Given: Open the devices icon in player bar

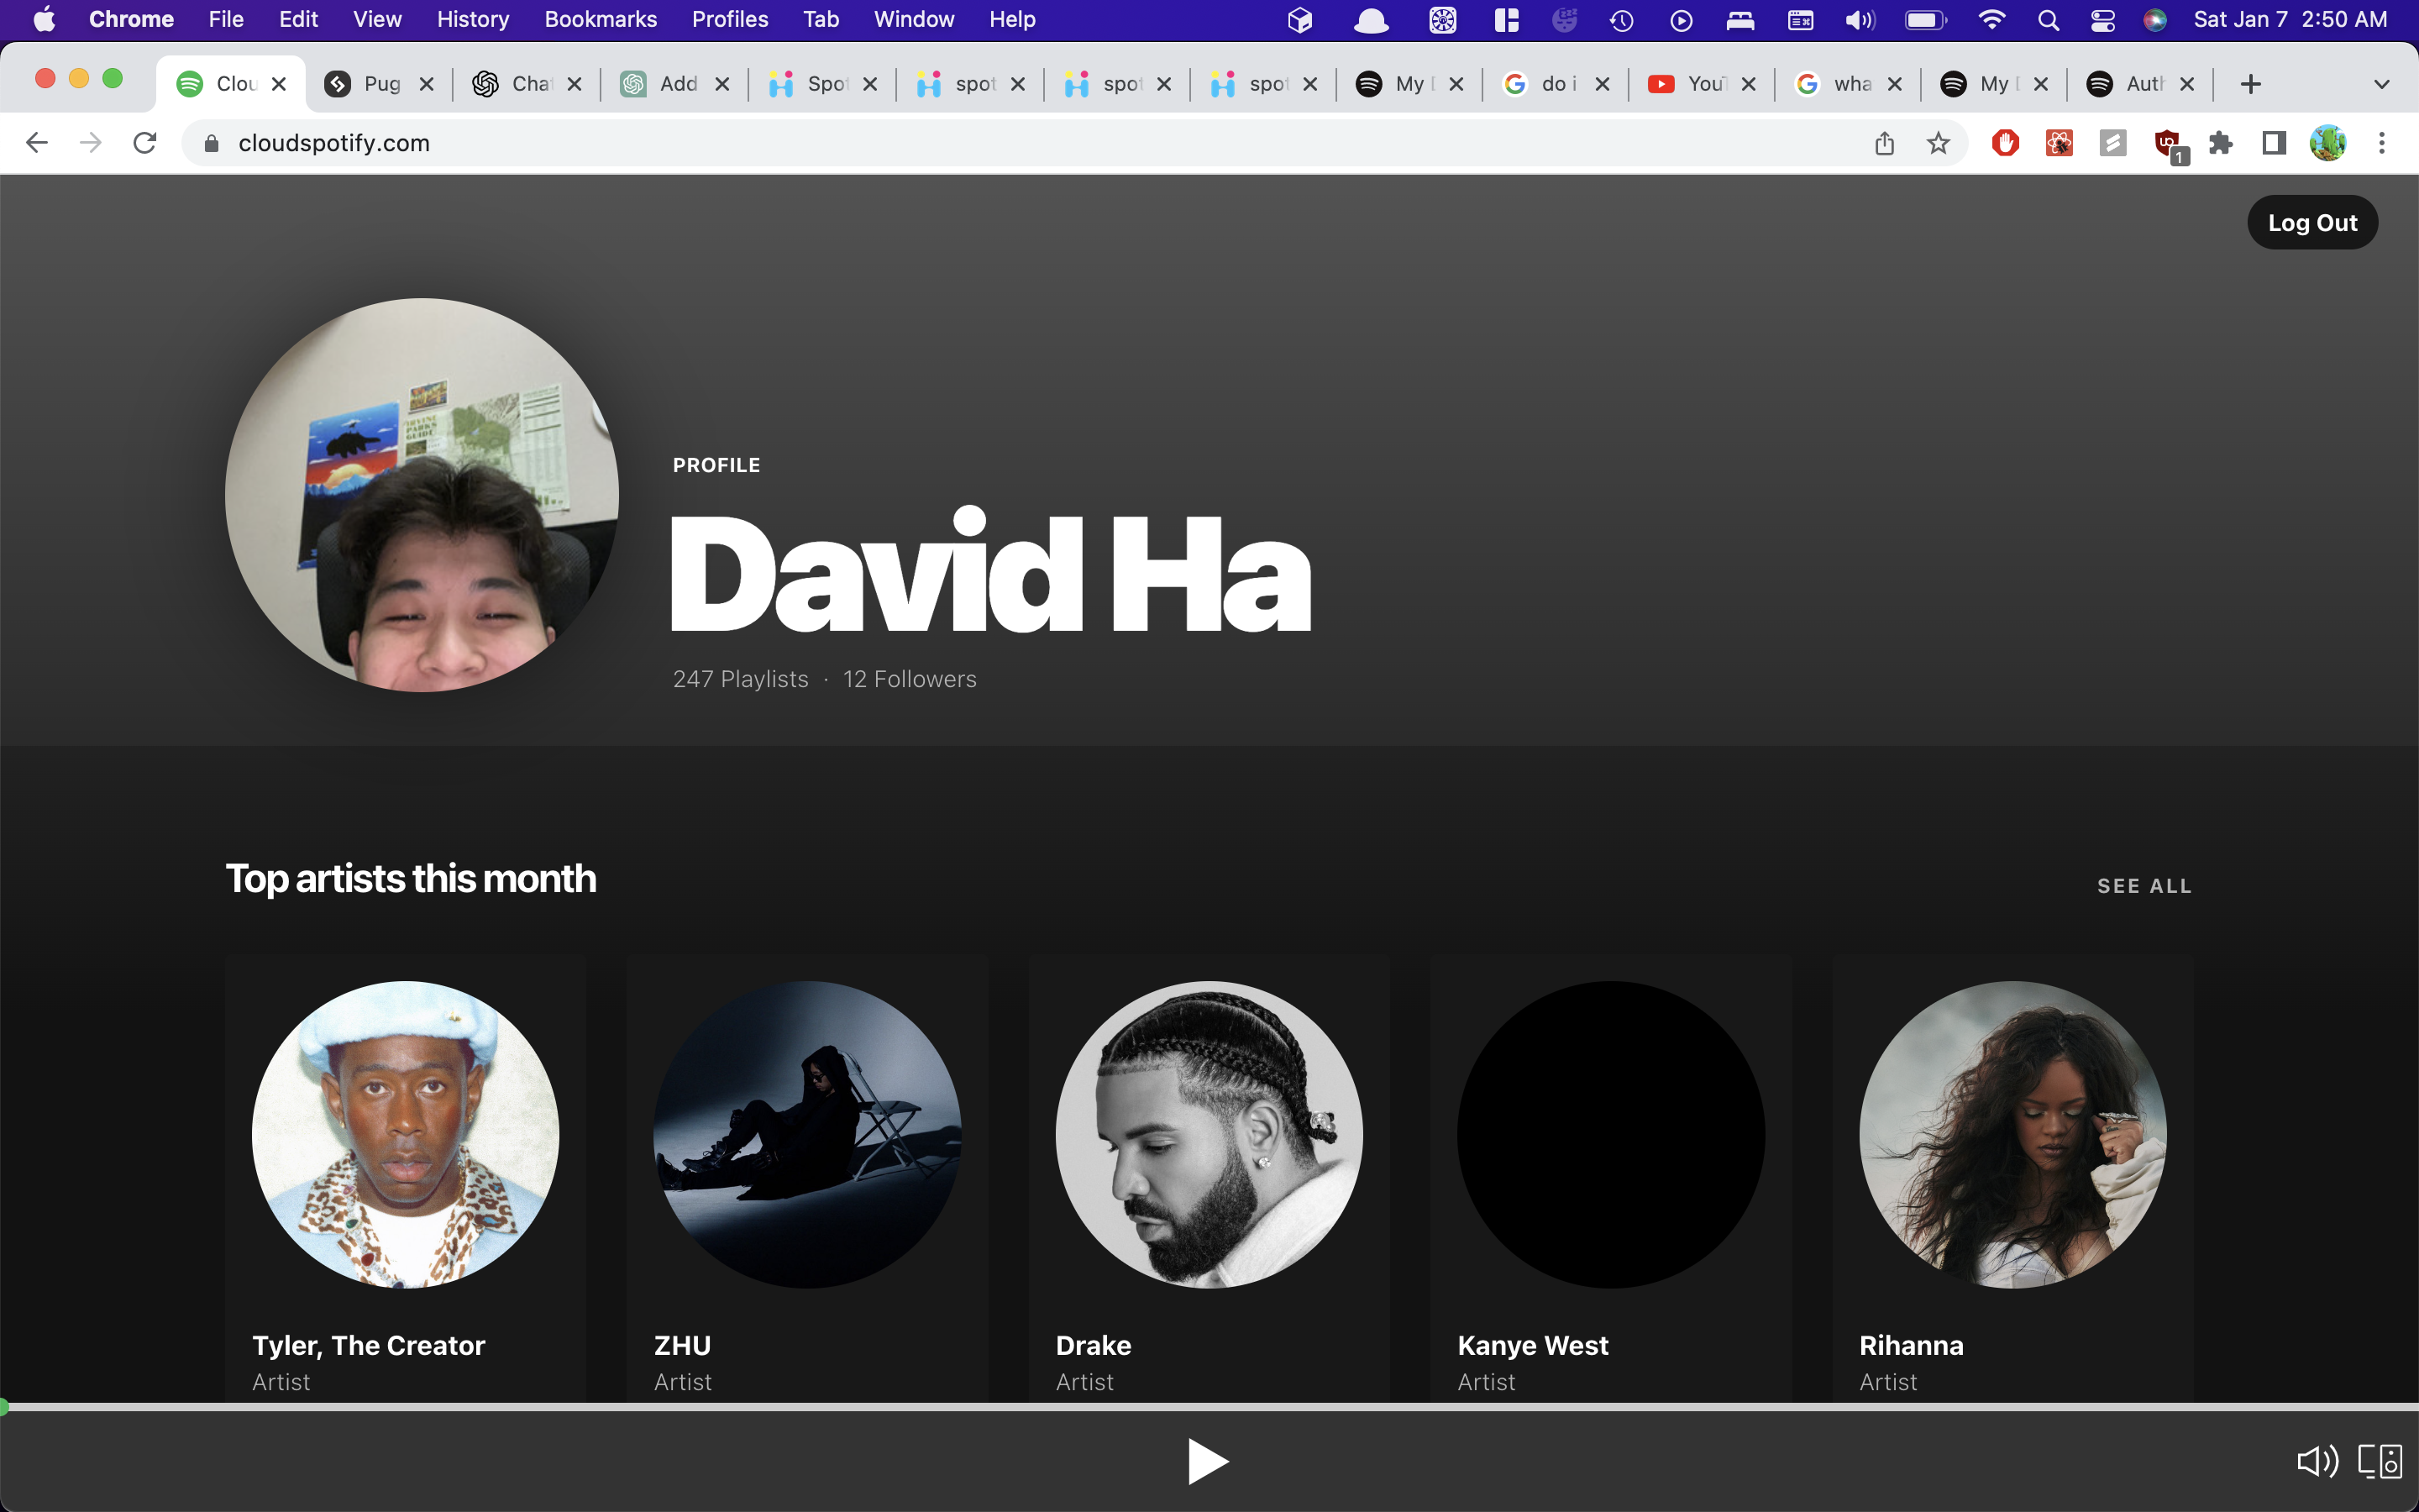Looking at the screenshot, I should (2380, 1461).
